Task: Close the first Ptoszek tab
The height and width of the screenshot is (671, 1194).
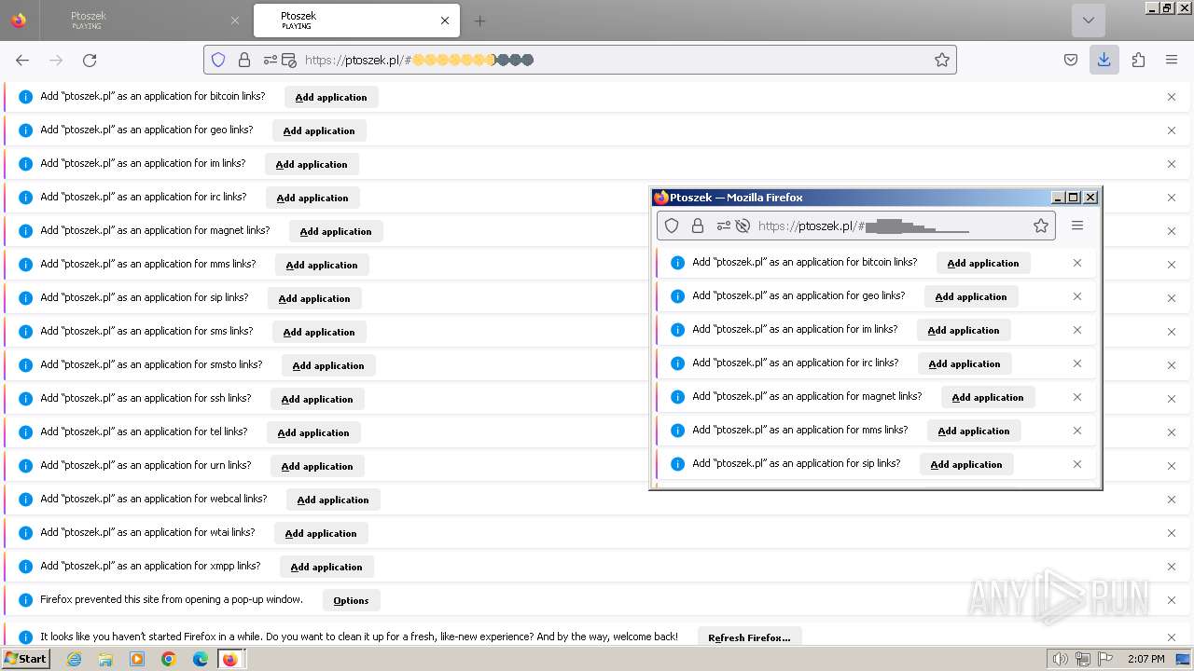Action: click(235, 21)
